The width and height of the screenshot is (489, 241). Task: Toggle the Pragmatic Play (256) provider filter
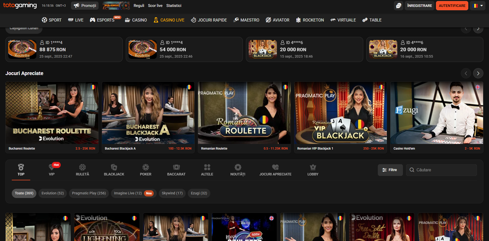(89, 193)
